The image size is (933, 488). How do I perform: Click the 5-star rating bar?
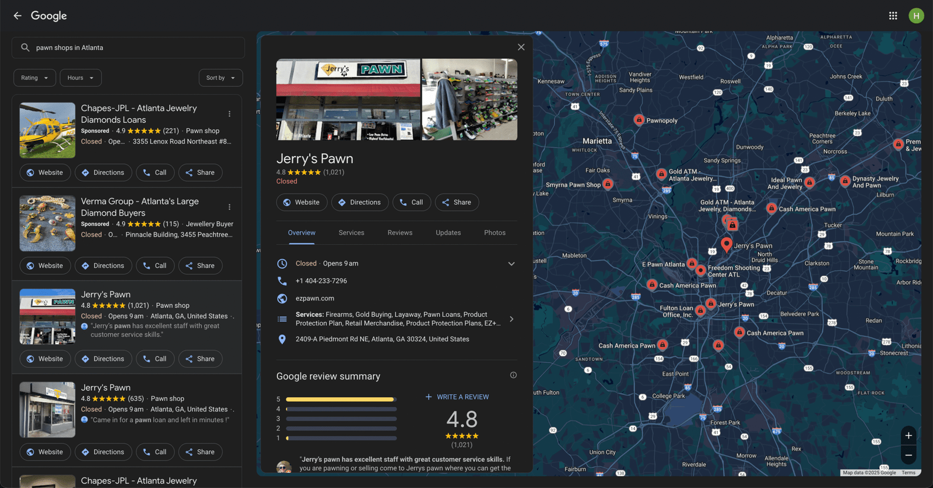point(341,399)
